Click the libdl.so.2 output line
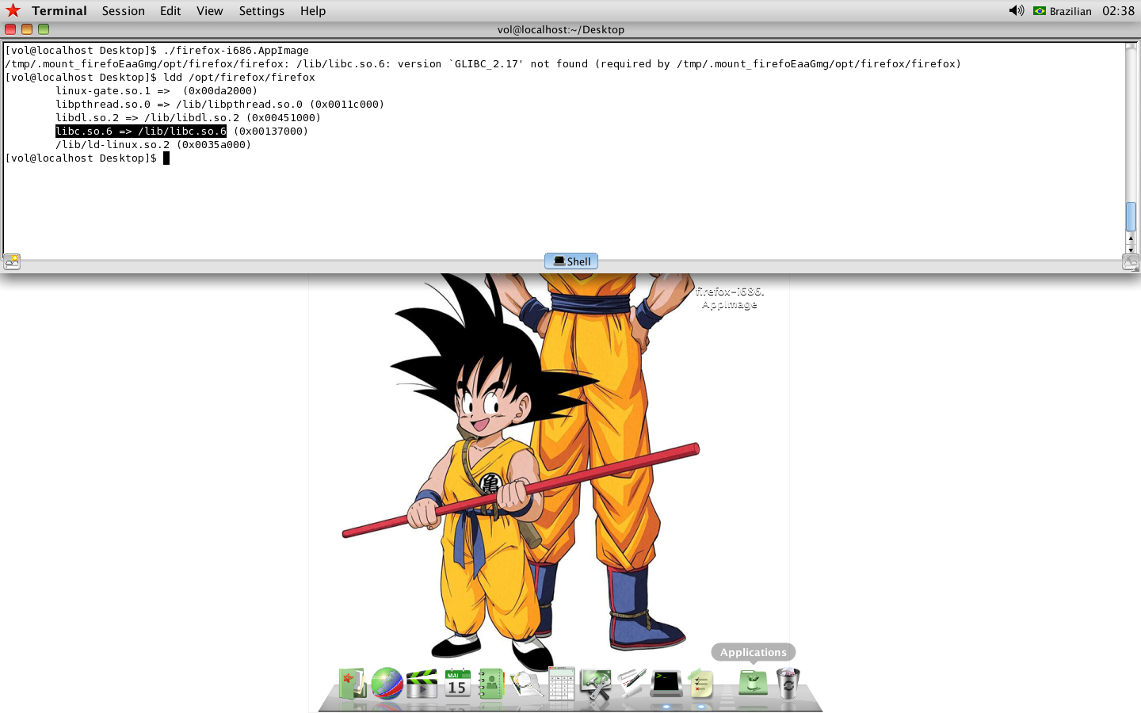Viewport: 1141px width, 713px height. (x=189, y=118)
